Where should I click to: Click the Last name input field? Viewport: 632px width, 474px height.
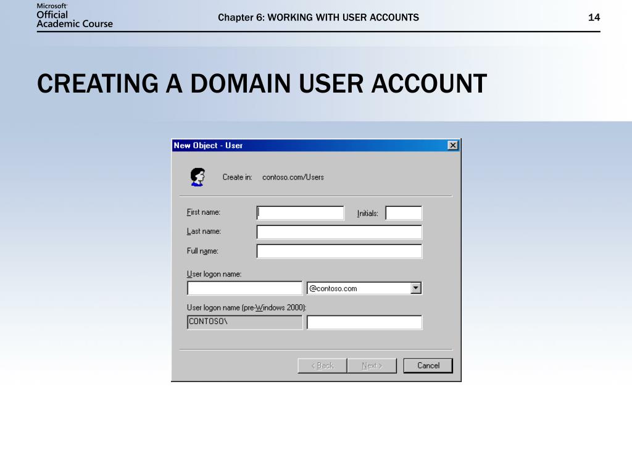(x=339, y=232)
